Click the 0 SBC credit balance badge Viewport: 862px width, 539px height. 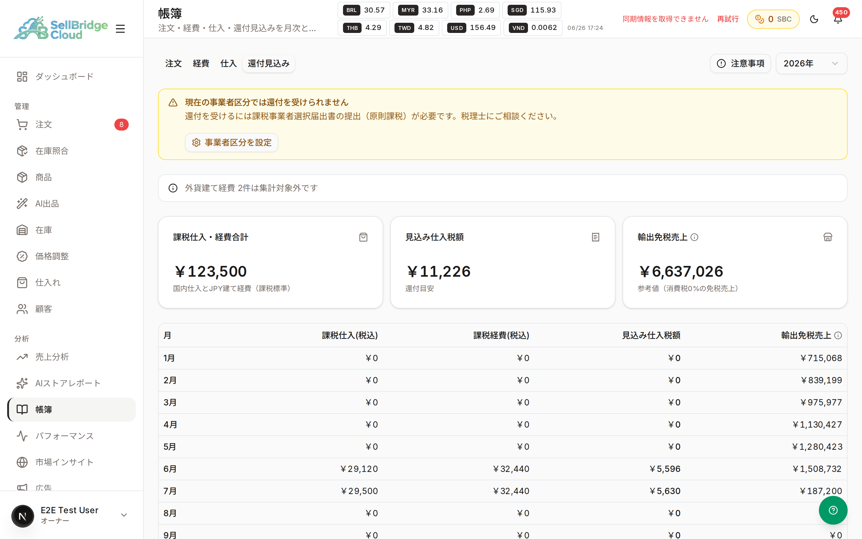click(773, 19)
